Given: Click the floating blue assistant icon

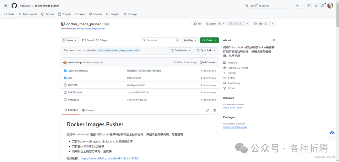Looking at the screenshot, I should pyautogui.click(x=332, y=133).
